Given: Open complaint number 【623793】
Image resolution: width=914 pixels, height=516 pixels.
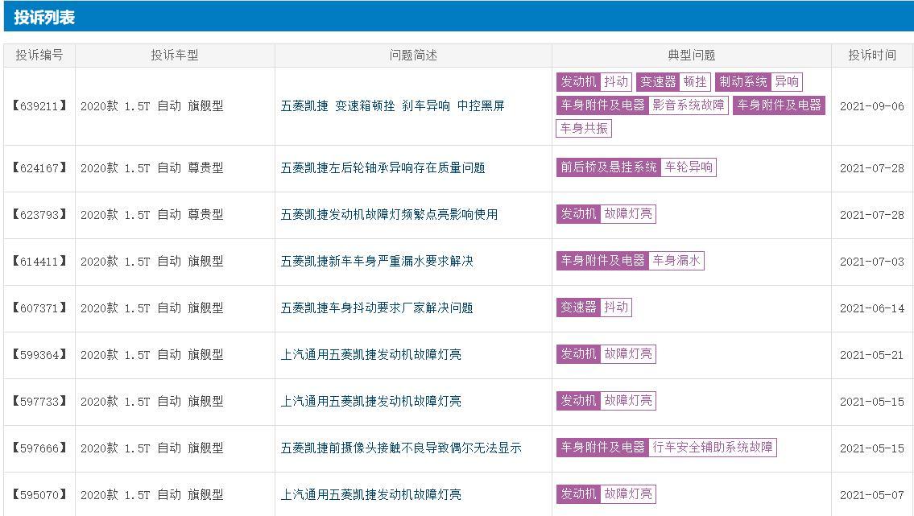Looking at the screenshot, I should [39, 214].
